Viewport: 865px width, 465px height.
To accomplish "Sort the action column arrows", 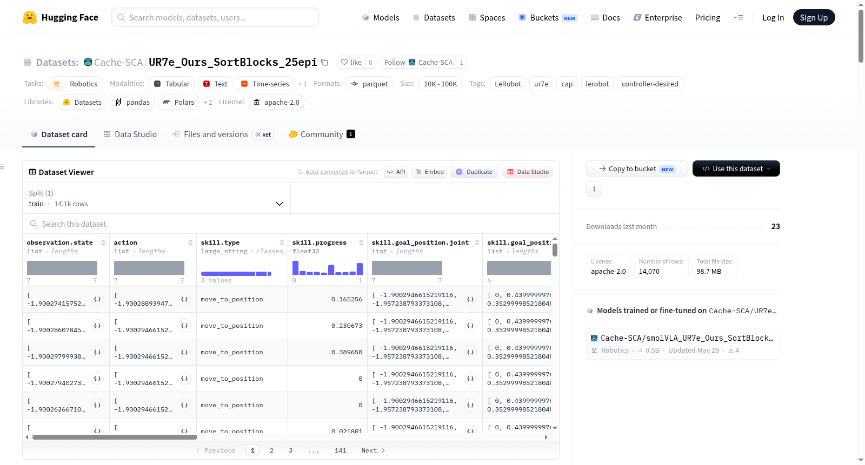I will coord(190,242).
